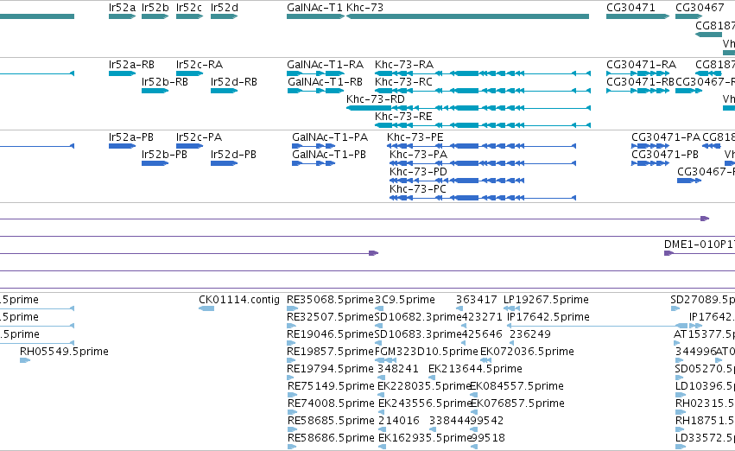735x451 pixels.
Task: Click EST RH05549.5prime
Action: pyautogui.click(x=25, y=360)
